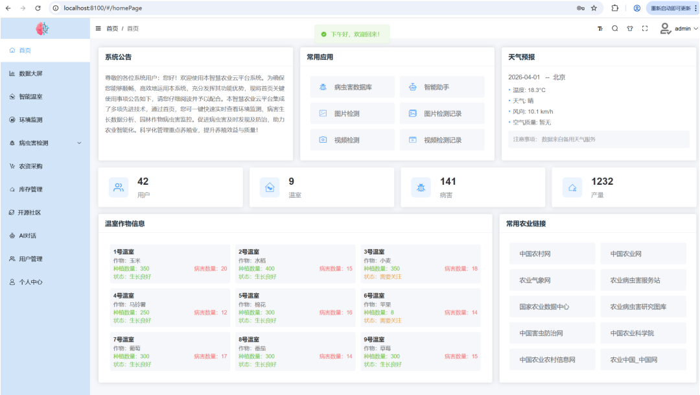Select 6号温室 card
The image size is (700, 395).
coord(421,308)
